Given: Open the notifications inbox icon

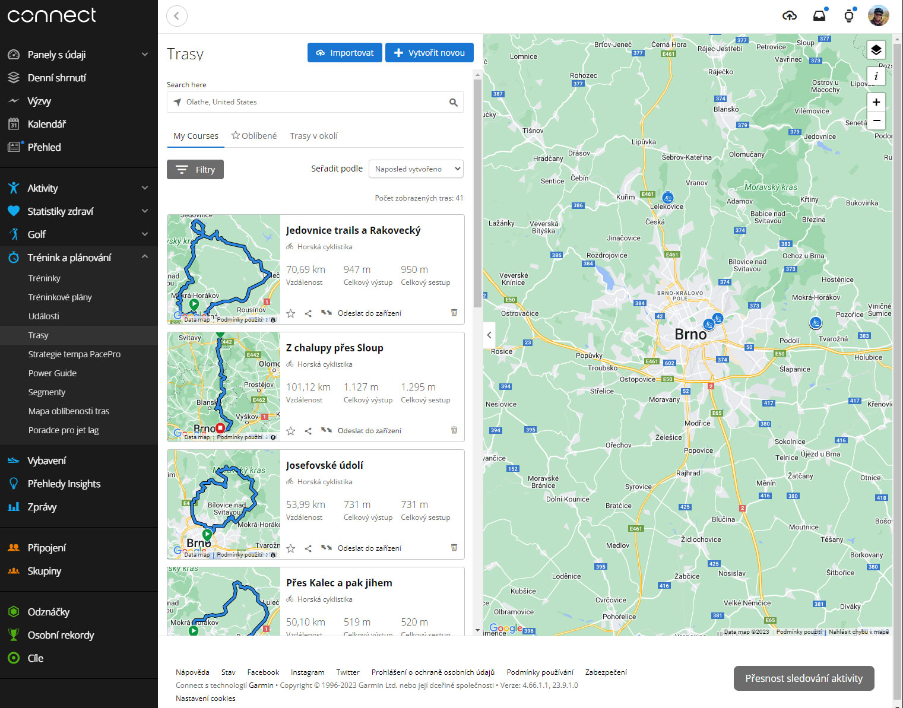Looking at the screenshot, I should [x=819, y=16].
